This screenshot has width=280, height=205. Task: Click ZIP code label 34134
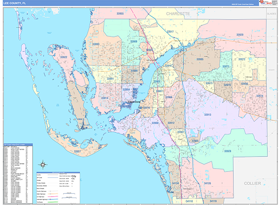(175, 183)
